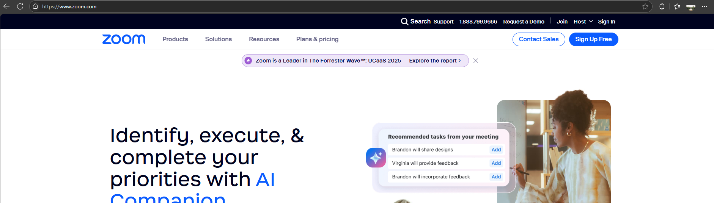Add Brandon will incorporate feedback task
This screenshot has width=714, height=203.
click(496, 177)
